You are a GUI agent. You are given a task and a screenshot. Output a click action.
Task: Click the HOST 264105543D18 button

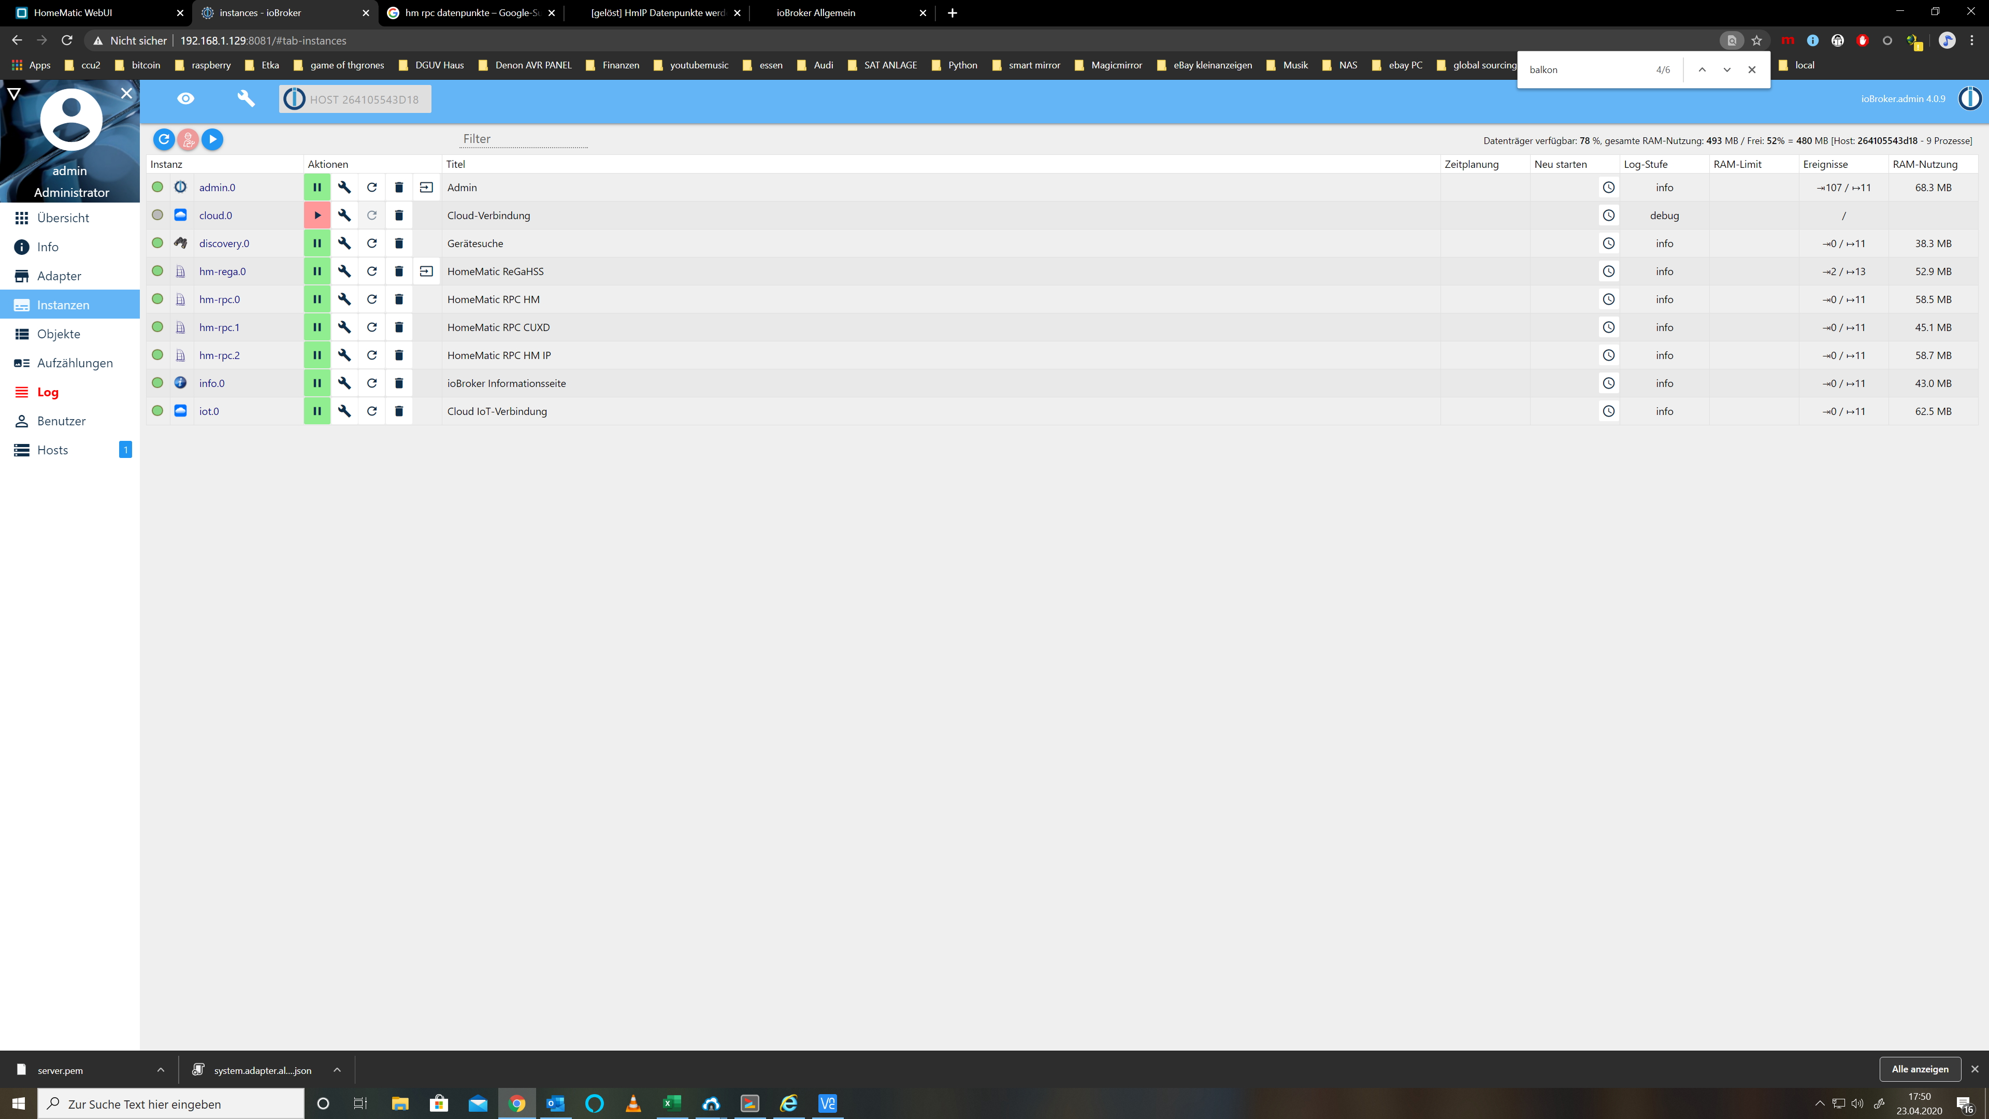coord(355,99)
